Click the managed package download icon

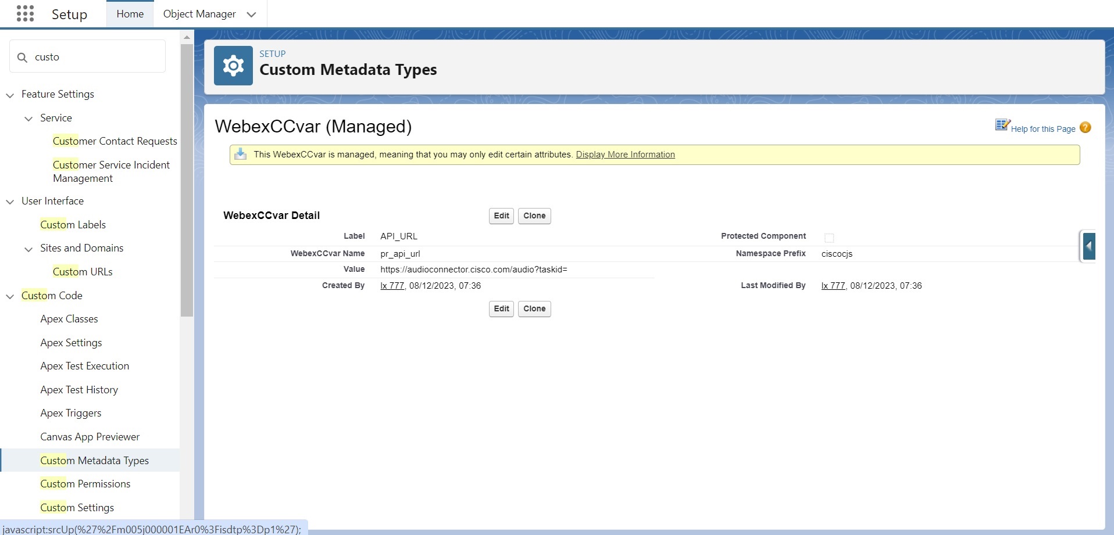point(240,154)
